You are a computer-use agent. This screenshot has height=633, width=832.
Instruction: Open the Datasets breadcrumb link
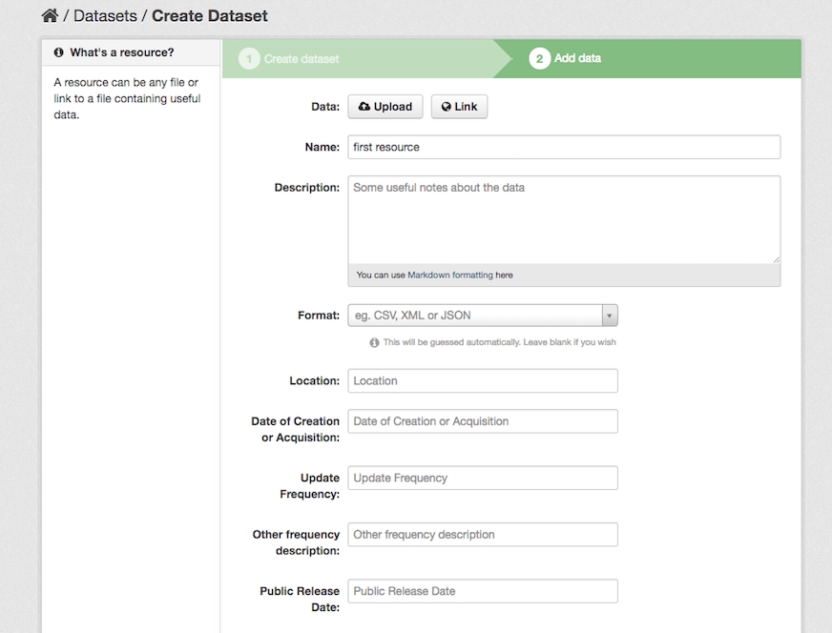point(106,15)
